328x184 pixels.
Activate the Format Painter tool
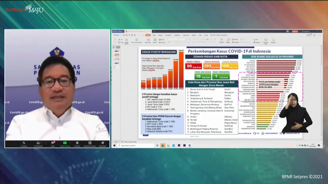point(126,41)
